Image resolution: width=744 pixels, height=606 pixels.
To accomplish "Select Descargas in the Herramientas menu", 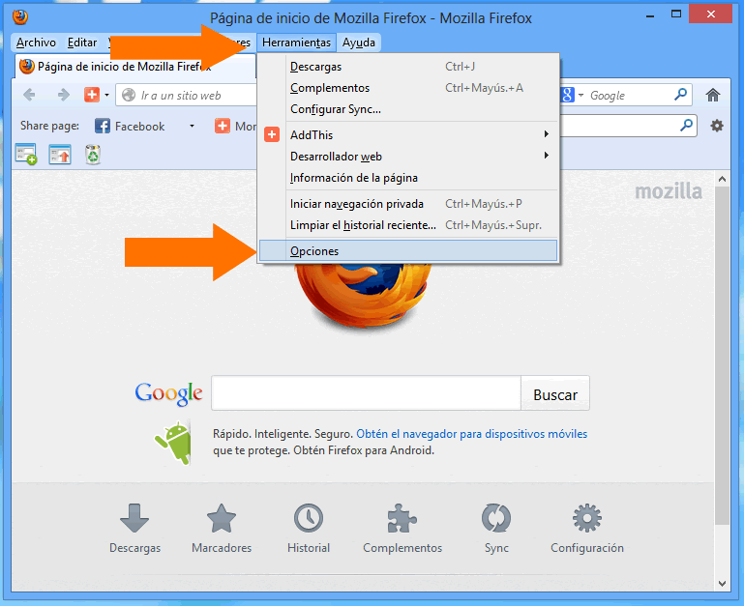I will tap(408, 67).
